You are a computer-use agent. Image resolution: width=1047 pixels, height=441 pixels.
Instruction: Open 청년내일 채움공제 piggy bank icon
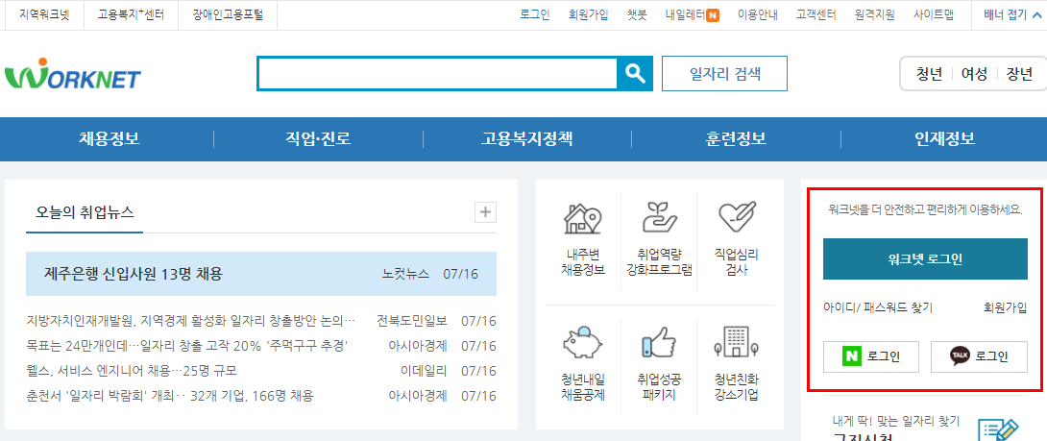click(583, 343)
